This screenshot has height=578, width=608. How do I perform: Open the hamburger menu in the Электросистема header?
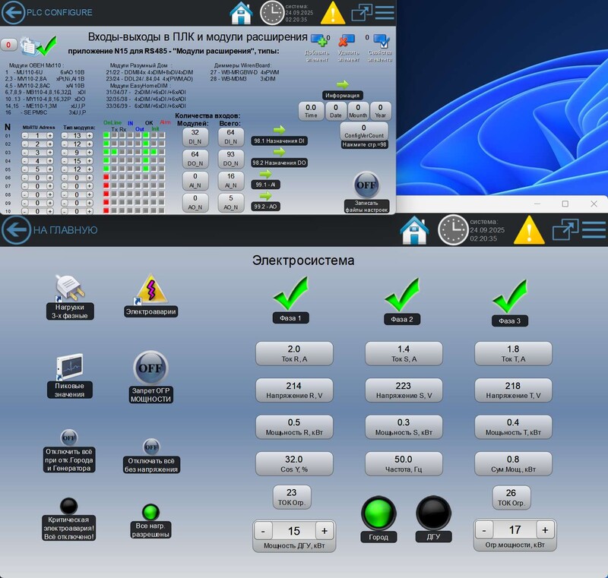tap(593, 229)
